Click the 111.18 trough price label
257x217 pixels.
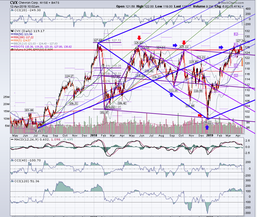pyautogui.click(x=173, y=91)
